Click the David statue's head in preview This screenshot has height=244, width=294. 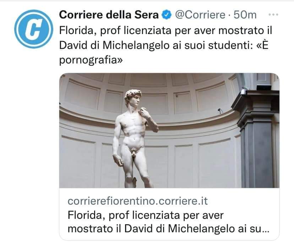pos(133,98)
